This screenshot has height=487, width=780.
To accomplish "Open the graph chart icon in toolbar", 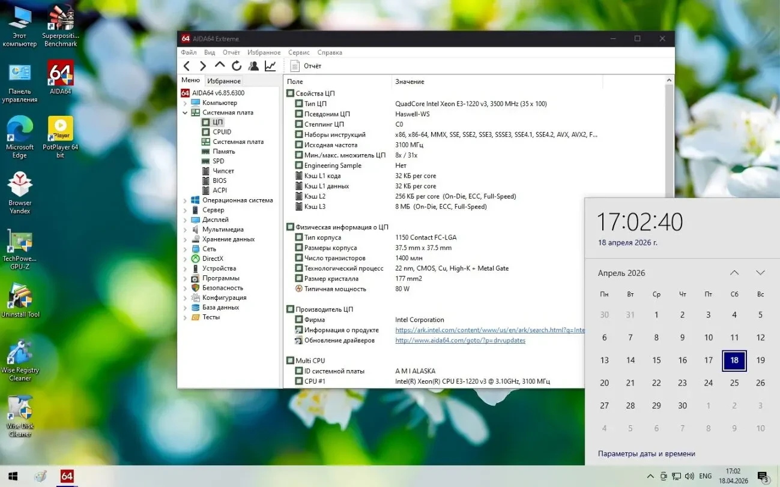I will click(x=270, y=66).
